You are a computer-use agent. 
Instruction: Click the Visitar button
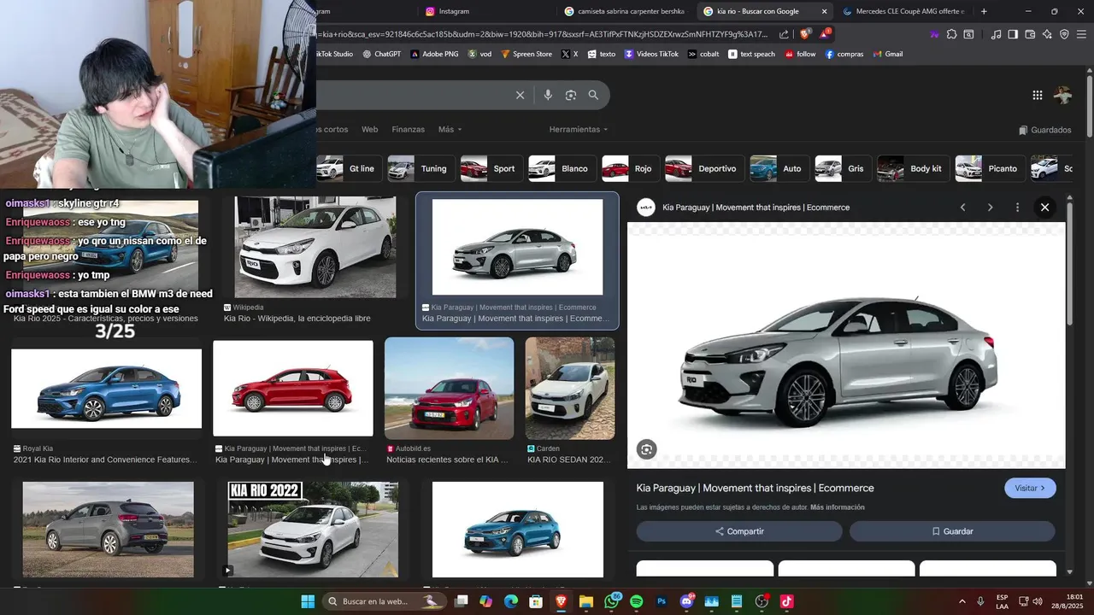point(1030,488)
